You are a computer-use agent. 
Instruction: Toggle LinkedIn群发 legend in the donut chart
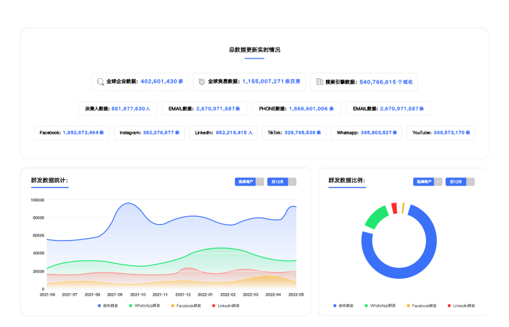point(461,306)
